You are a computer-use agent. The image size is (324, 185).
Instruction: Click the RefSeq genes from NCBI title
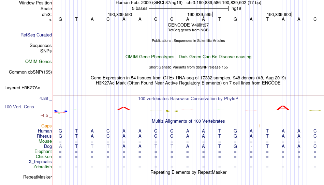(189, 30)
